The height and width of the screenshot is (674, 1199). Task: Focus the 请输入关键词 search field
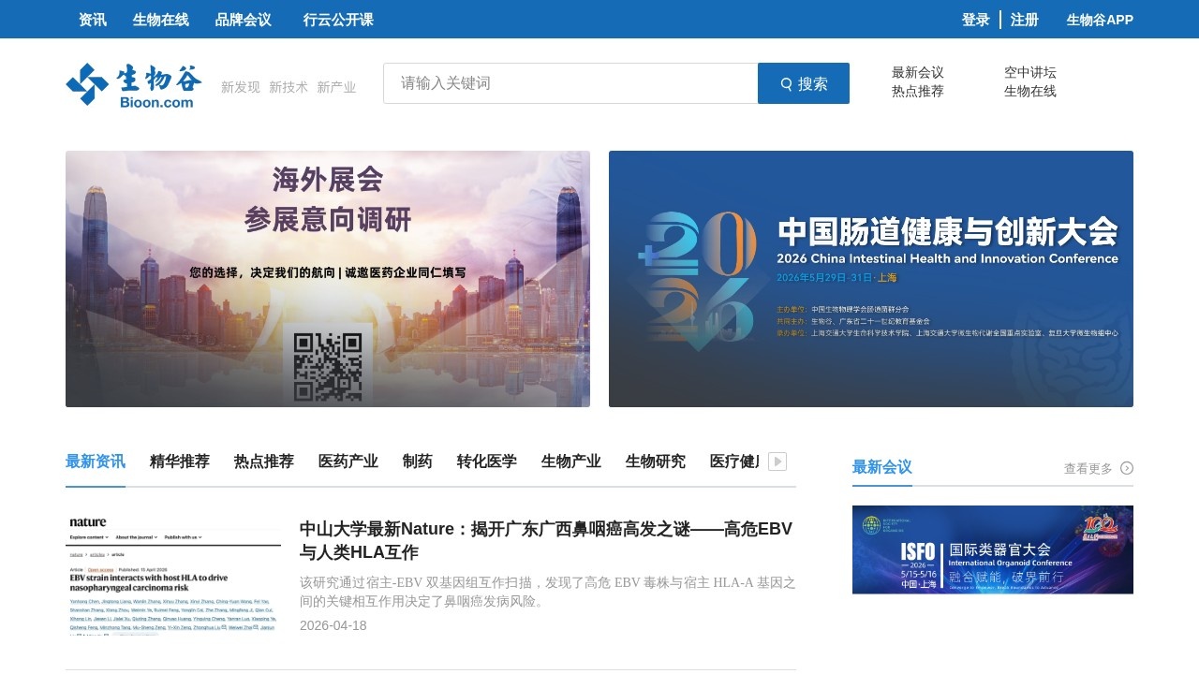pos(570,83)
